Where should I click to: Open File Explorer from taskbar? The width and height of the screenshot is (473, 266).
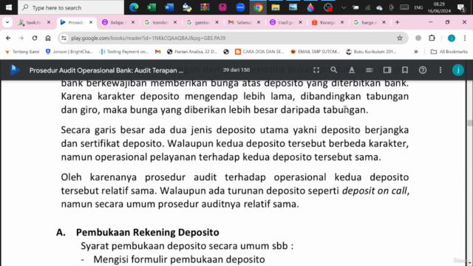pos(276,7)
